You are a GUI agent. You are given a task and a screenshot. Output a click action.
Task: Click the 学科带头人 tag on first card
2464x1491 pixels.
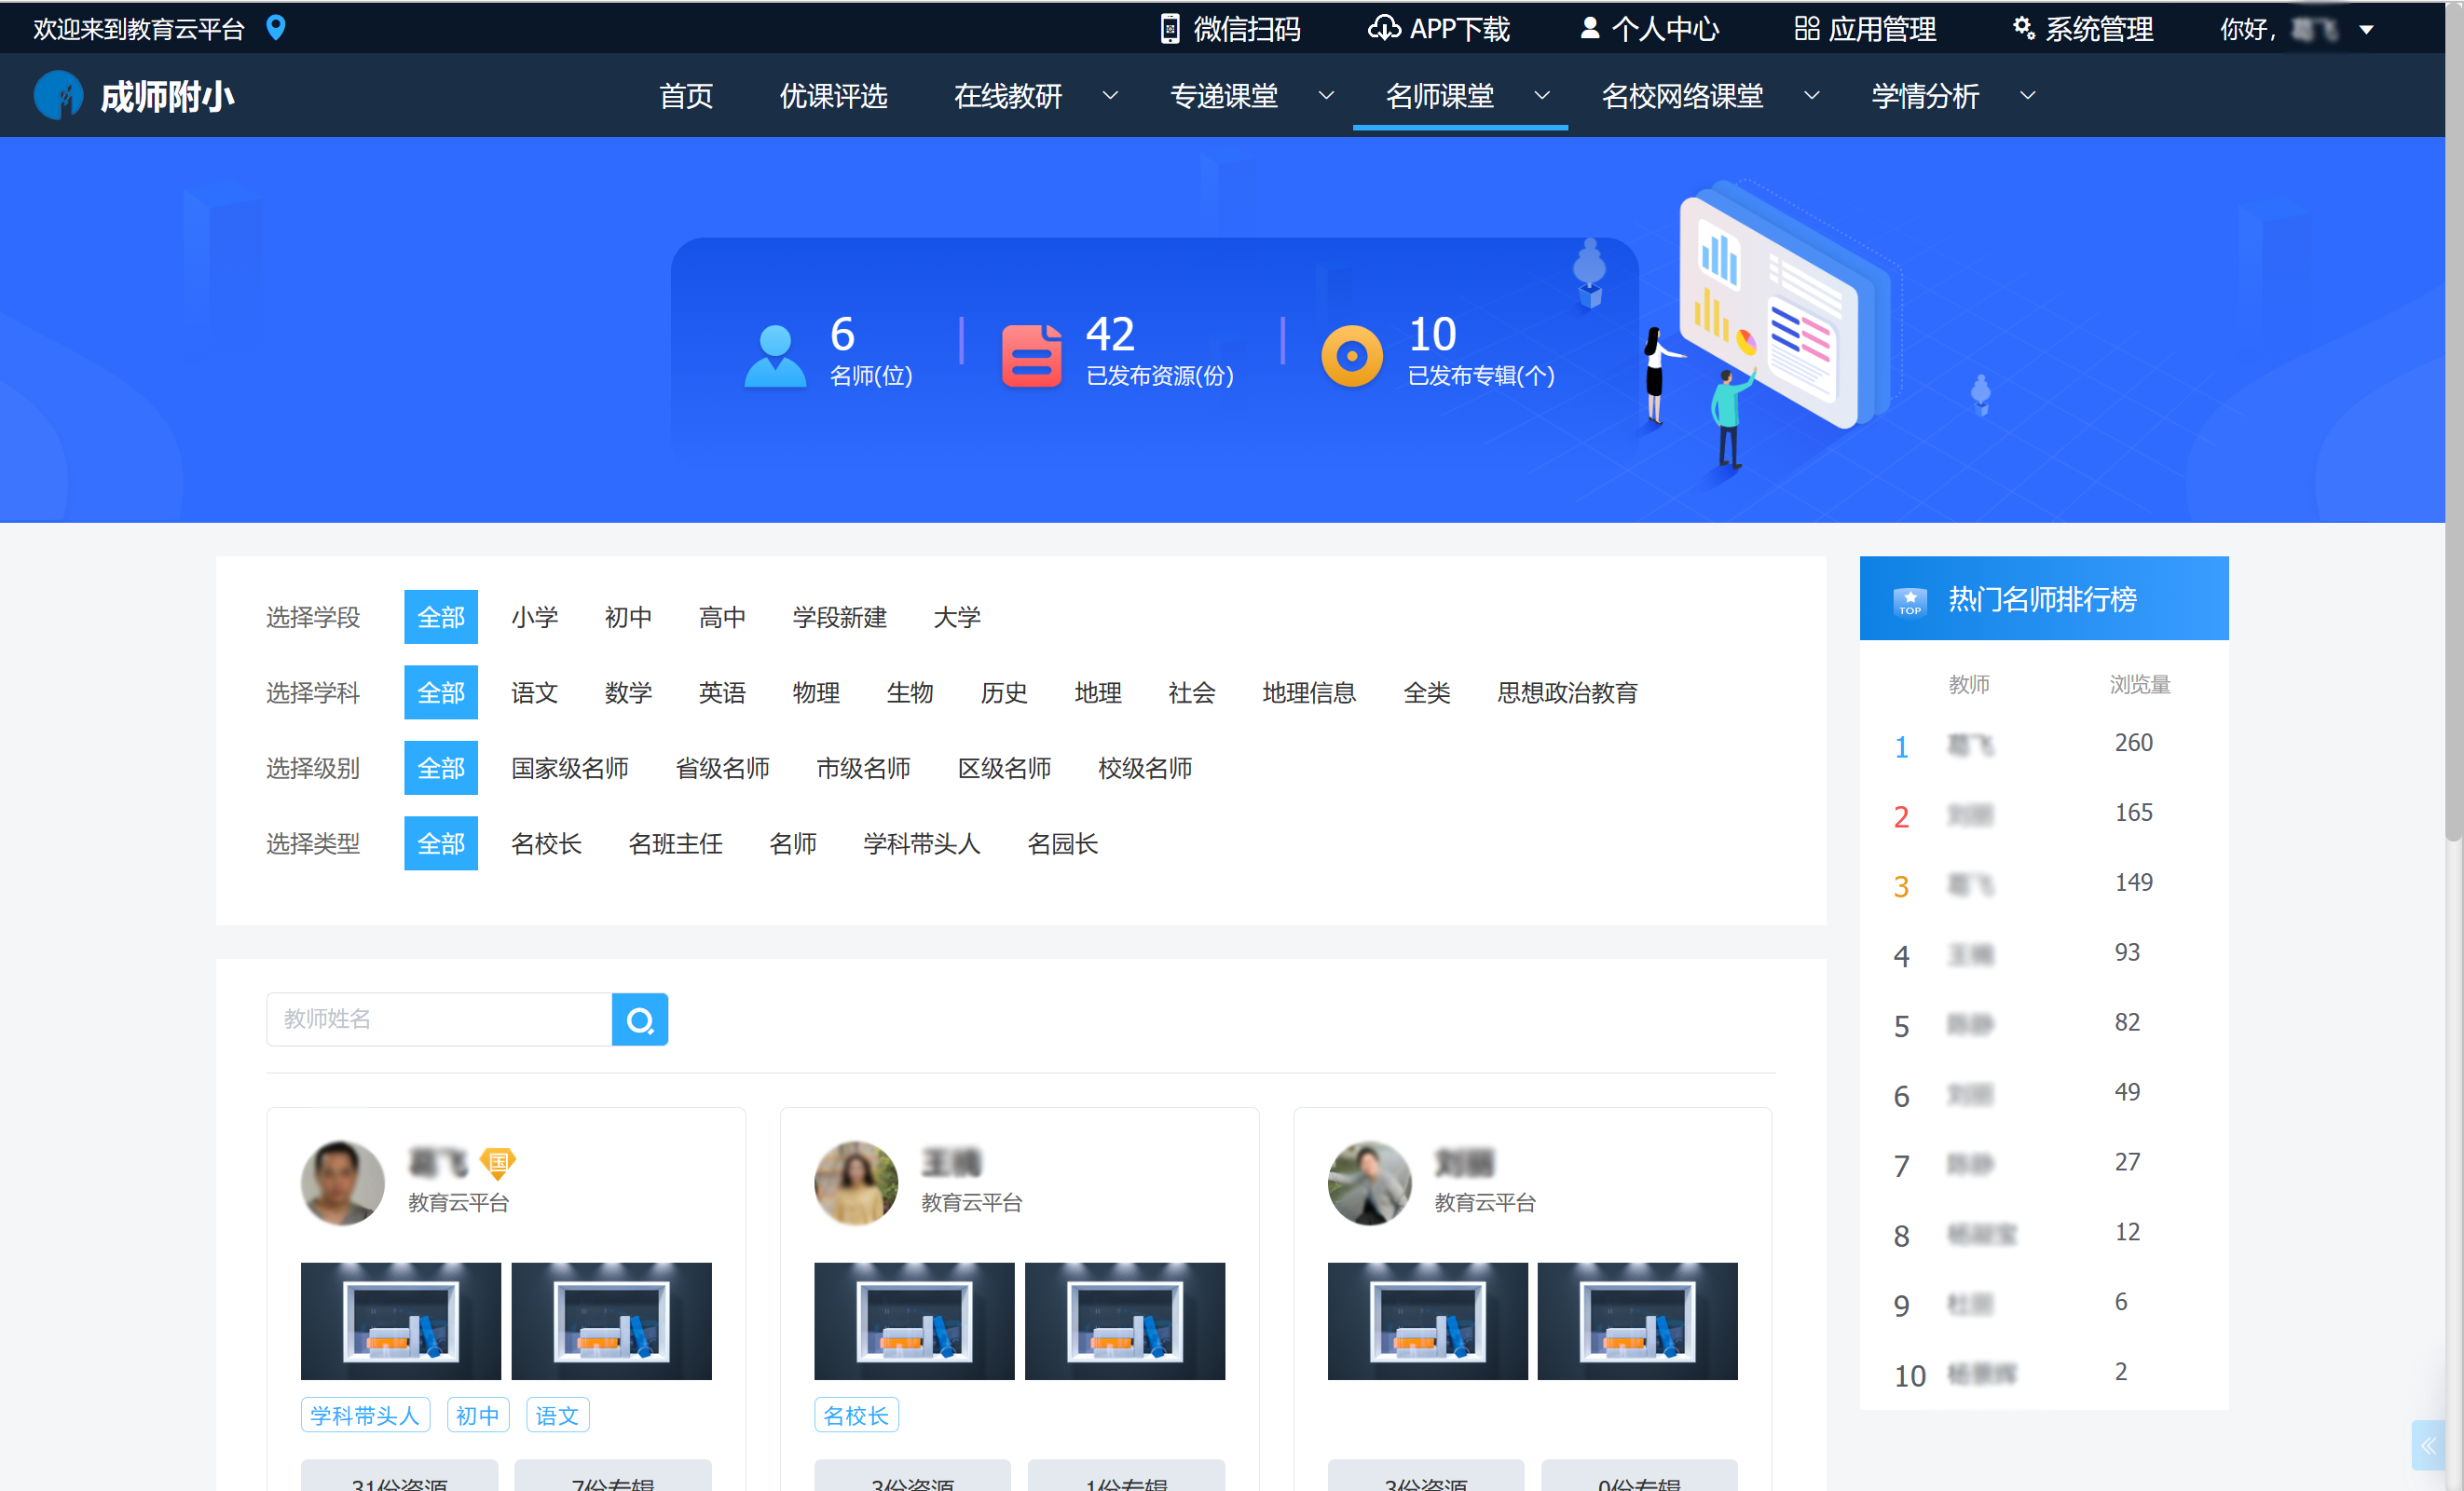365,1415
